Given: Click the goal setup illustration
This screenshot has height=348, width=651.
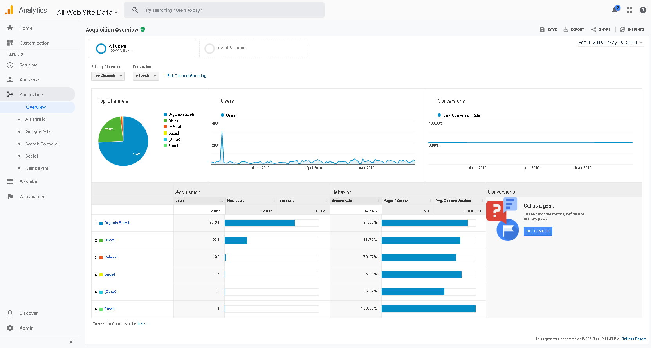Looking at the screenshot, I should pyautogui.click(x=502, y=219).
